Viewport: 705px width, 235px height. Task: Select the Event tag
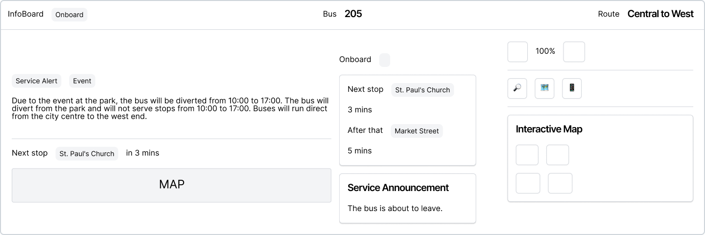click(x=82, y=81)
